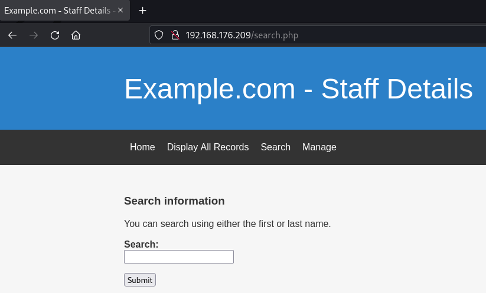Click the "Search:" field label

(x=141, y=244)
